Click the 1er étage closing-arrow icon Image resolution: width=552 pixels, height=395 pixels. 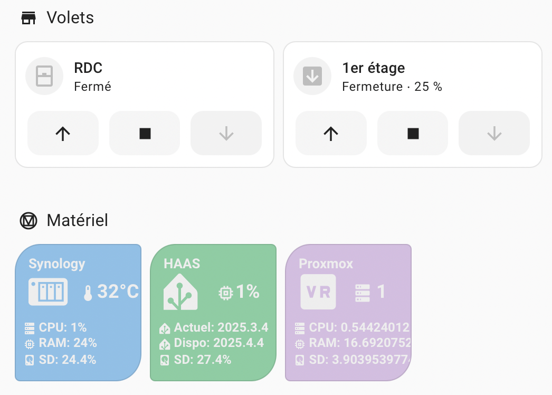(x=312, y=76)
